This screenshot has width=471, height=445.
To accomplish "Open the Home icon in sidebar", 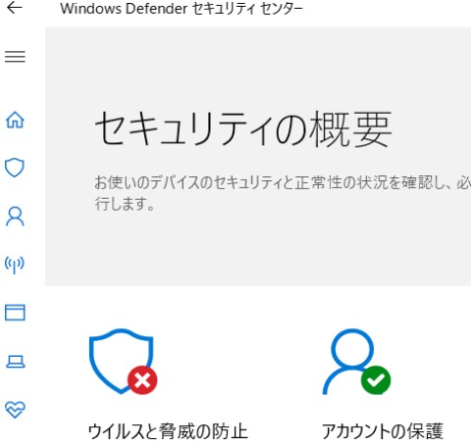I will [15, 120].
